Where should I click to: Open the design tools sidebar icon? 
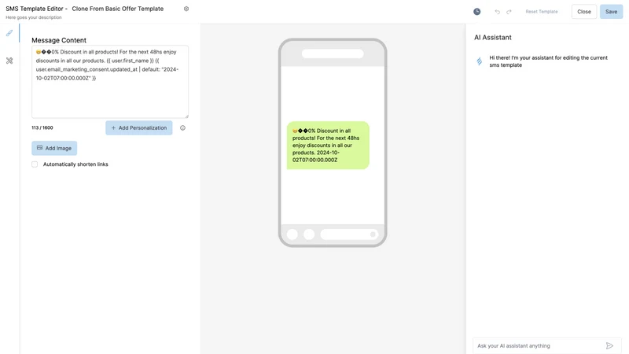(x=9, y=61)
